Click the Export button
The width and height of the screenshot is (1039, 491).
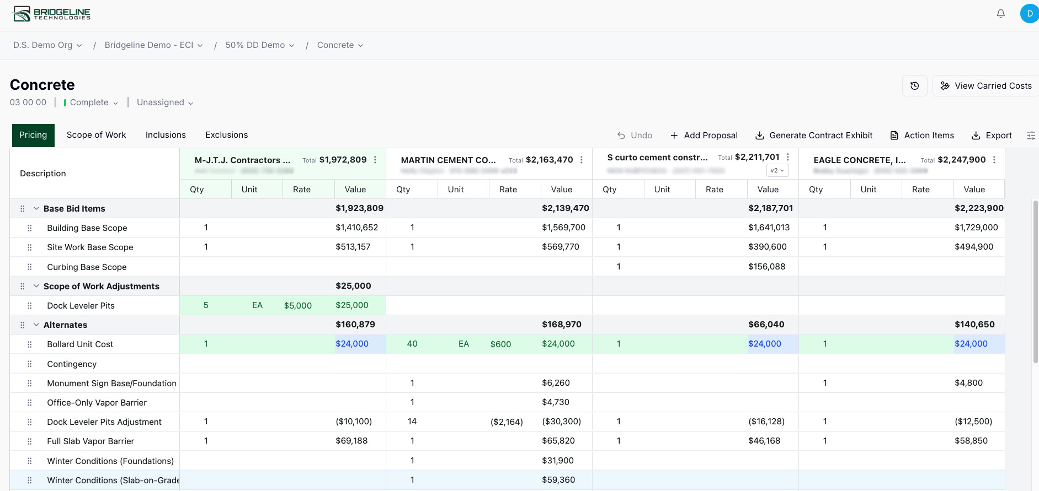(x=992, y=136)
